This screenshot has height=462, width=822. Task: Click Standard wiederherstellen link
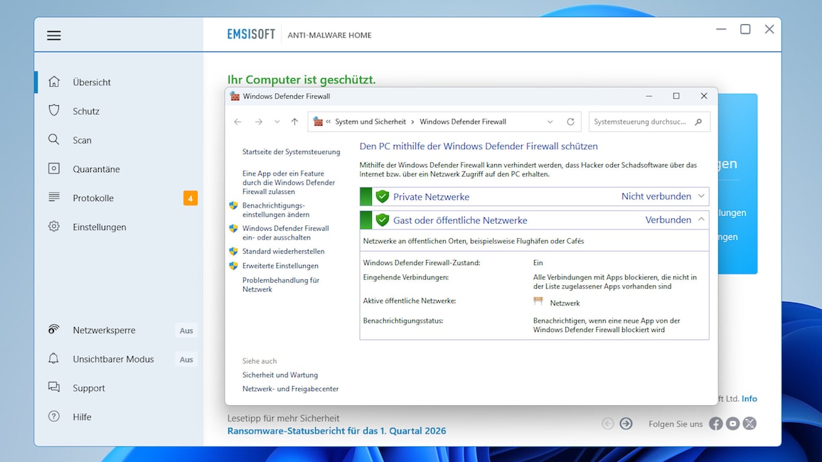[283, 252]
